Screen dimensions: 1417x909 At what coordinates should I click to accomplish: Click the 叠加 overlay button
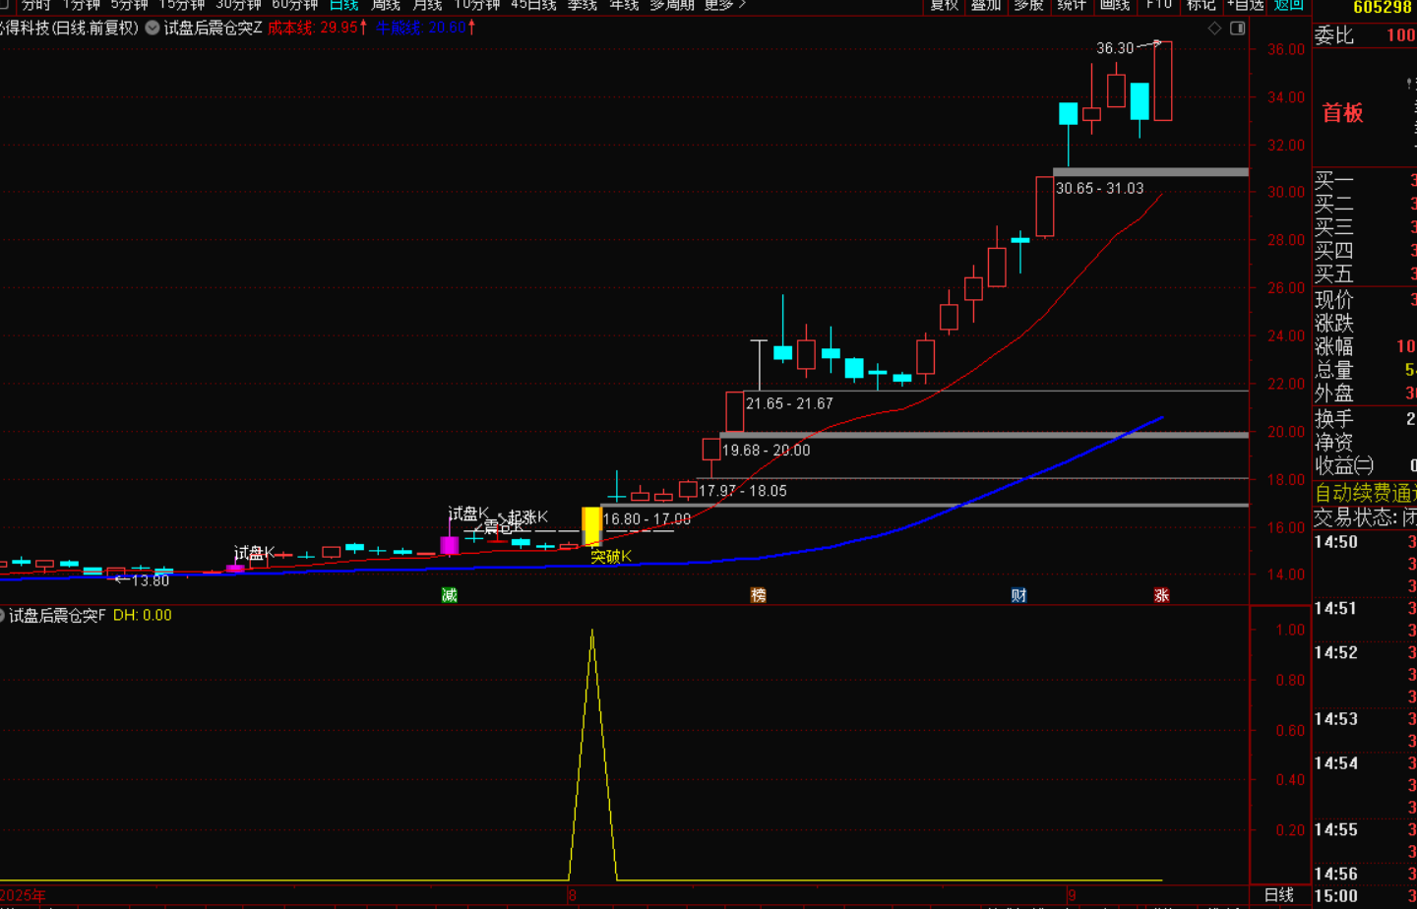point(986,5)
